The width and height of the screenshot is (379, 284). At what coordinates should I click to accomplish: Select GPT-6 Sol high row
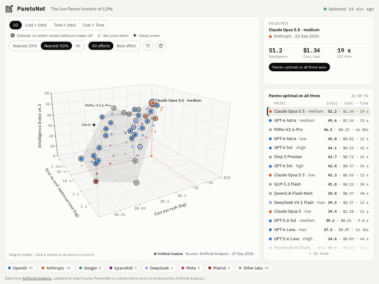(319, 166)
